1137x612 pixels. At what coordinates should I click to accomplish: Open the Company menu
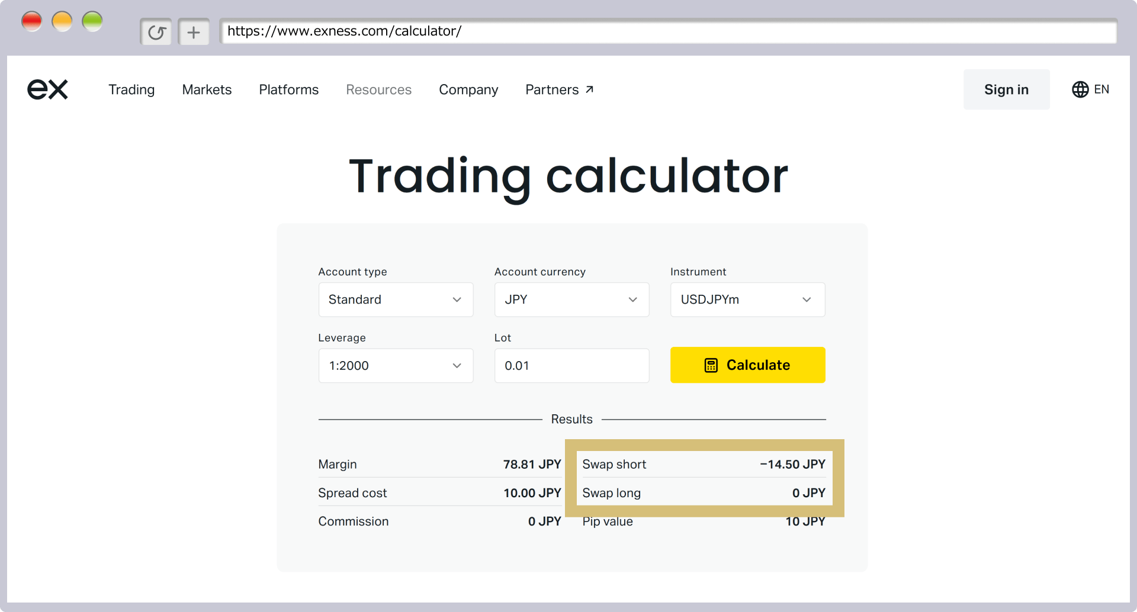click(x=468, y=89)
